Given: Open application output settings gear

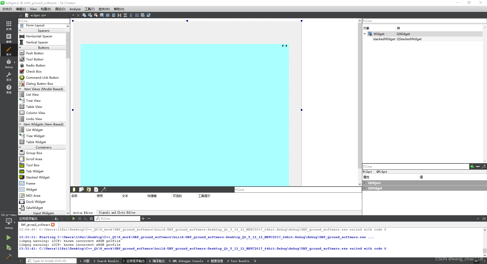Looking at the screenshot, I should (91, 219).
